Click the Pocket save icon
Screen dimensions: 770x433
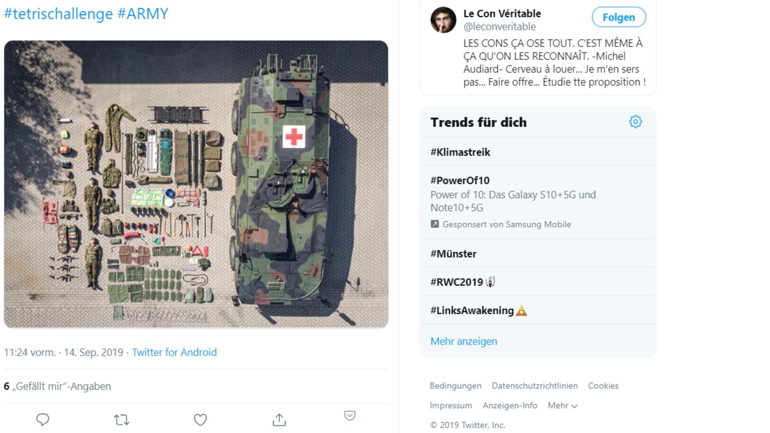click(350, 415)
